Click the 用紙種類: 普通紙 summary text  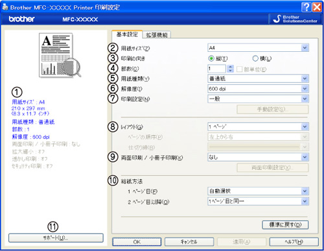[x=33, y=122]
